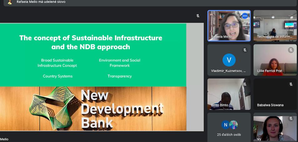The height and width of the screenshot is (142, 298).
Task: Click the 'Vladimir_Kuznetsov, ...' name label
Action: pyautogui.click(x=228, y=71)
